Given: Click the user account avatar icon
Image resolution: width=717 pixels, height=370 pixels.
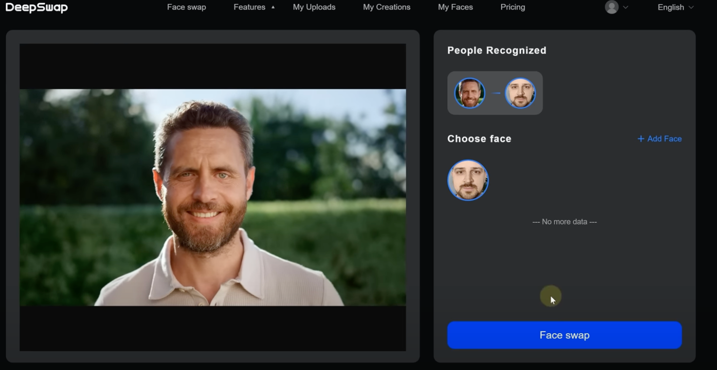Looking at the screenshot, I should (611, 7).
